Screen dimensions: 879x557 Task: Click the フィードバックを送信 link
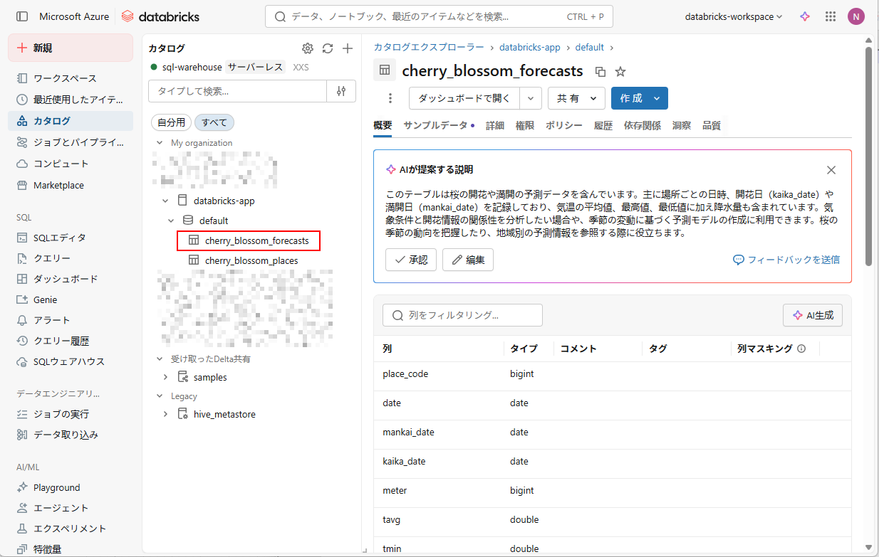tap(786, 260)
